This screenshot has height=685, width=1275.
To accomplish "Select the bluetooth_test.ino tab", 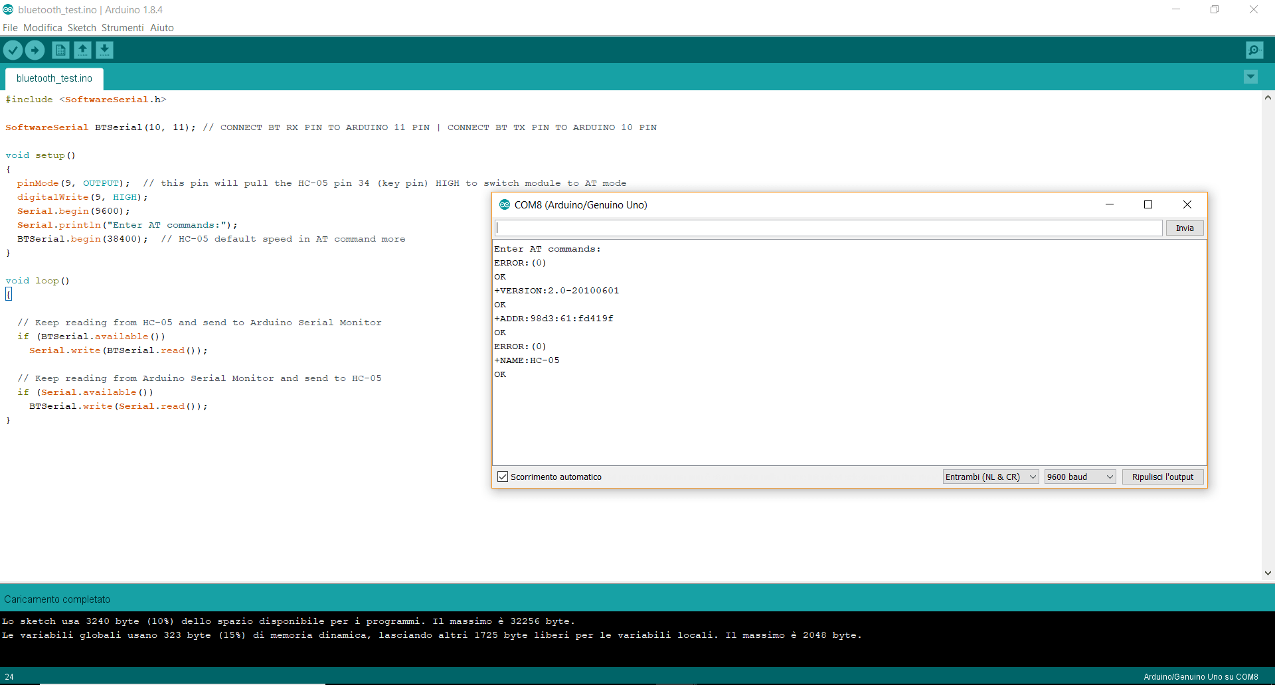I will coord(54,78).
